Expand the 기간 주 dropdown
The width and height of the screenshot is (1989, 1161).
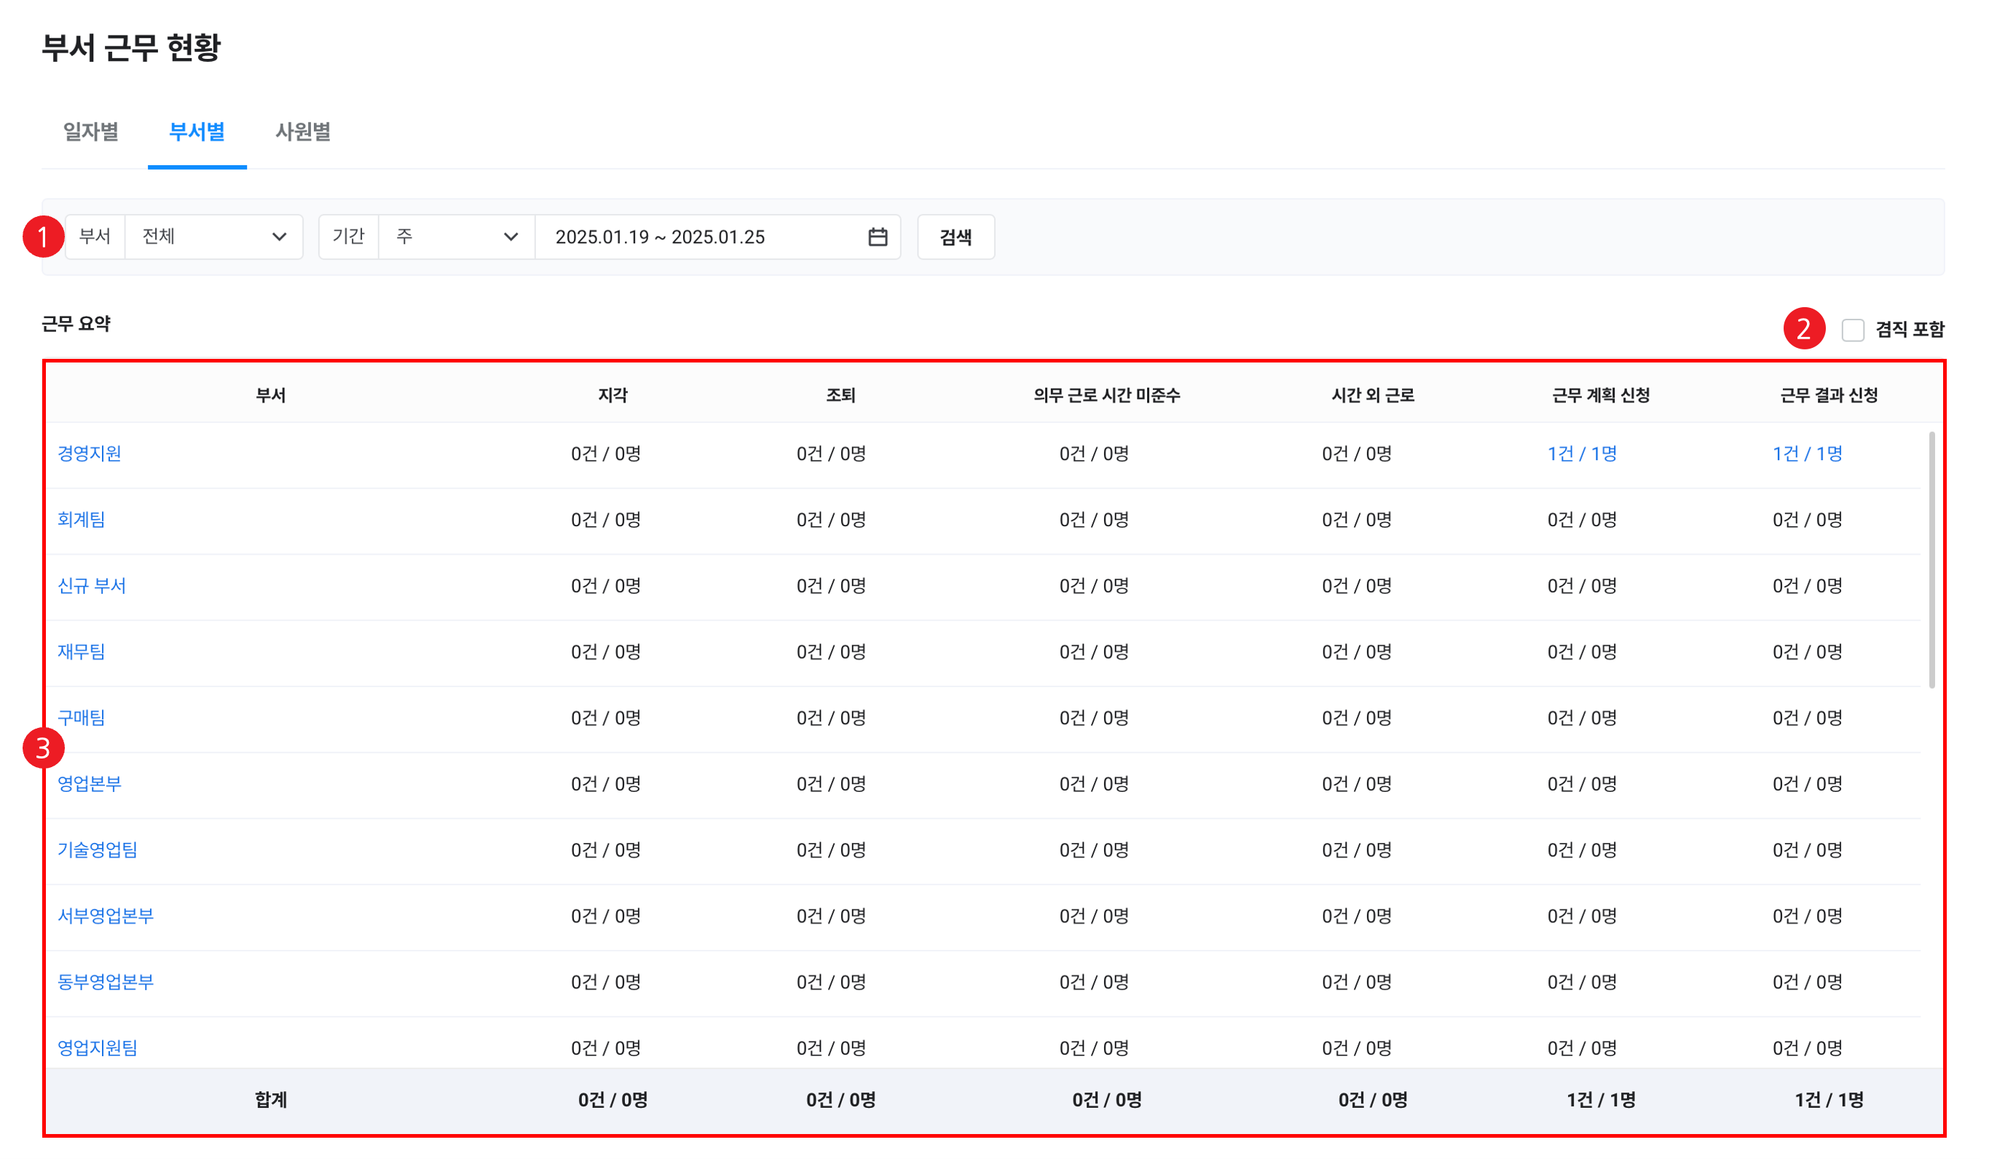[x=456, y=237]
